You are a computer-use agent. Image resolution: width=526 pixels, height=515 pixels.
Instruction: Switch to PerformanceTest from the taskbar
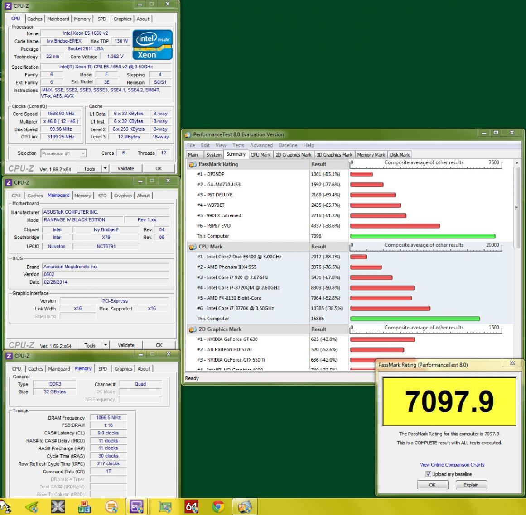[245, 506]
